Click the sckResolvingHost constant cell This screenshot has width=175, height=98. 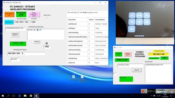(x=77, y=41)
